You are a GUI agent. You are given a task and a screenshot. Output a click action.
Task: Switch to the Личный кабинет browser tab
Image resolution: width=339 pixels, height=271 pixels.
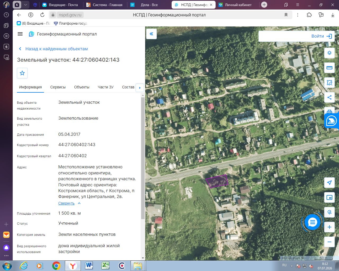click(x=237, y=5)
